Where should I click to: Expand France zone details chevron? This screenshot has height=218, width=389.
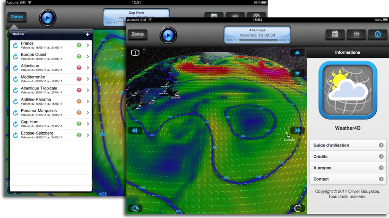[x=88, y=45]
